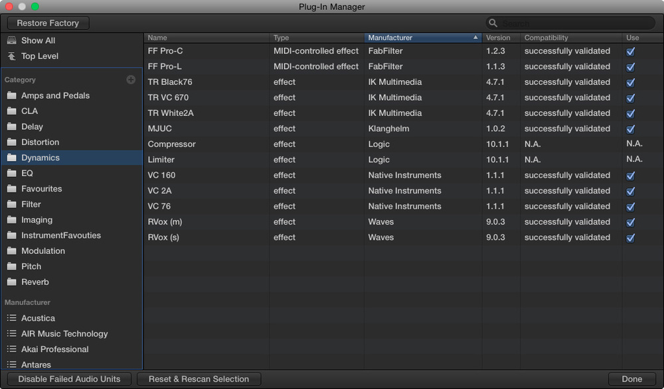Toggle Use checkbox for VC 160
664x389 pixels.
631,176
